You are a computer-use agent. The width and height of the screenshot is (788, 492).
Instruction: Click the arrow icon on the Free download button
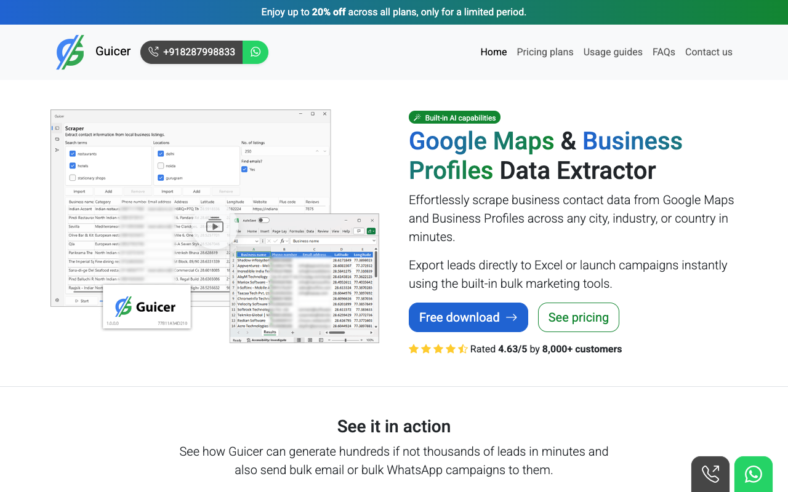512,317
